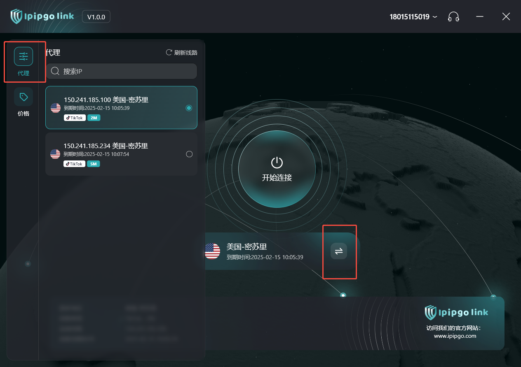
Task: Click the magnifier icon in search box
Action: pos(55,71)
